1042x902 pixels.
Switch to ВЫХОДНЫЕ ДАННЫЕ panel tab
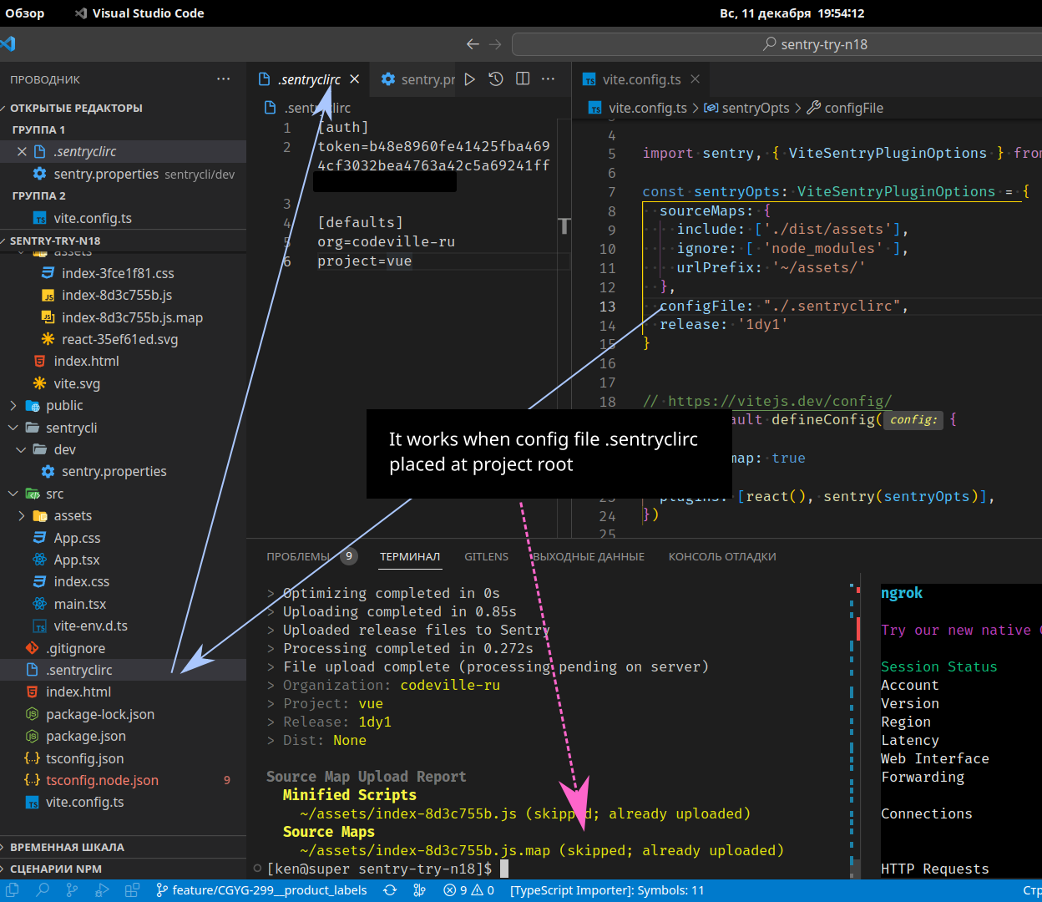tap(589, 556)
